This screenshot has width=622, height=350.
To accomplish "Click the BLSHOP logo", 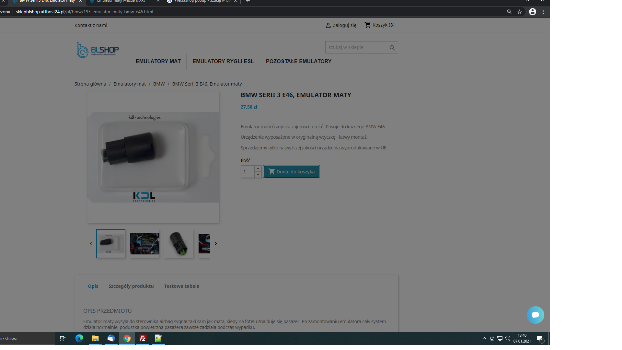I will pyautogui.click(x=98, y=50).
